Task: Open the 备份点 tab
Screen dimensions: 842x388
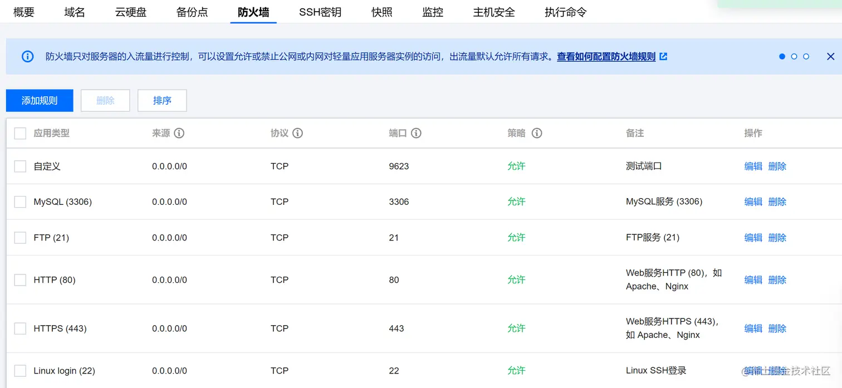Action: [x=192, y=12]
